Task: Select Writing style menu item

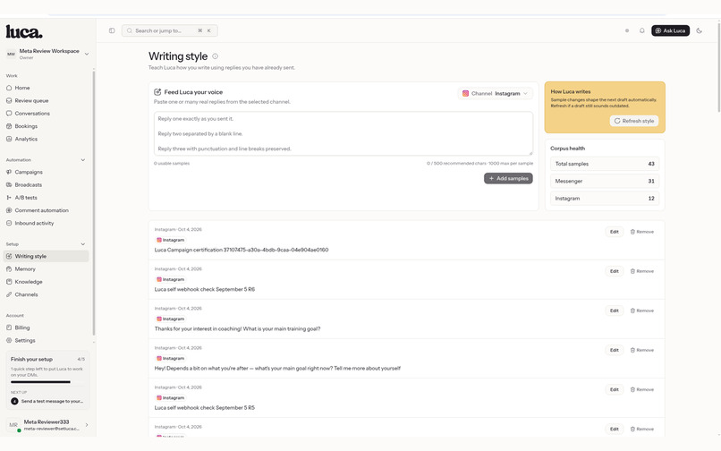Action: [46, 256]
